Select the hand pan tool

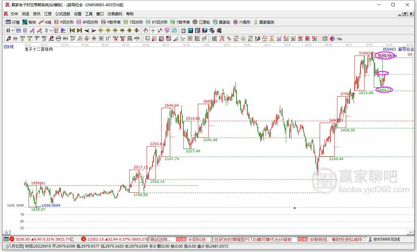point(145,30)
